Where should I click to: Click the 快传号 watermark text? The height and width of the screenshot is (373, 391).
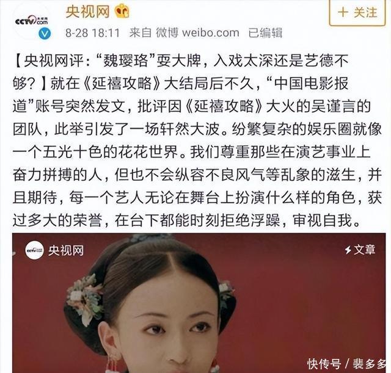(x=324, y=364)
